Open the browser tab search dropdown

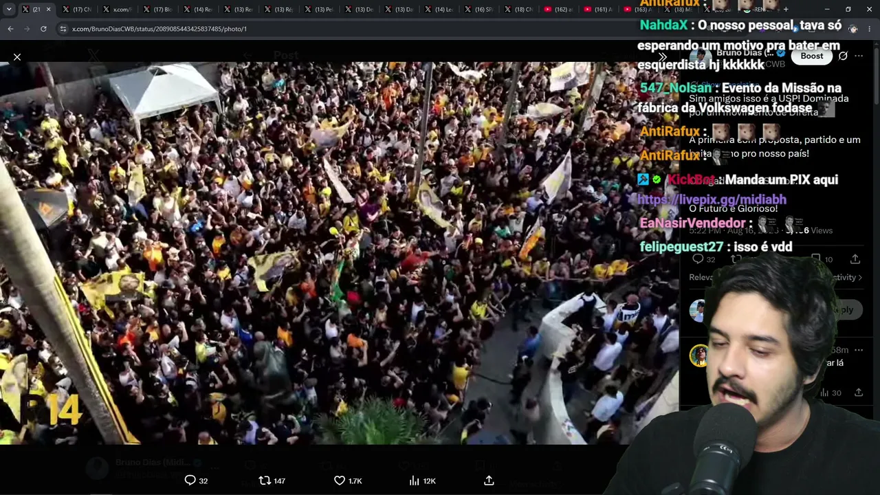click(9, 10)
